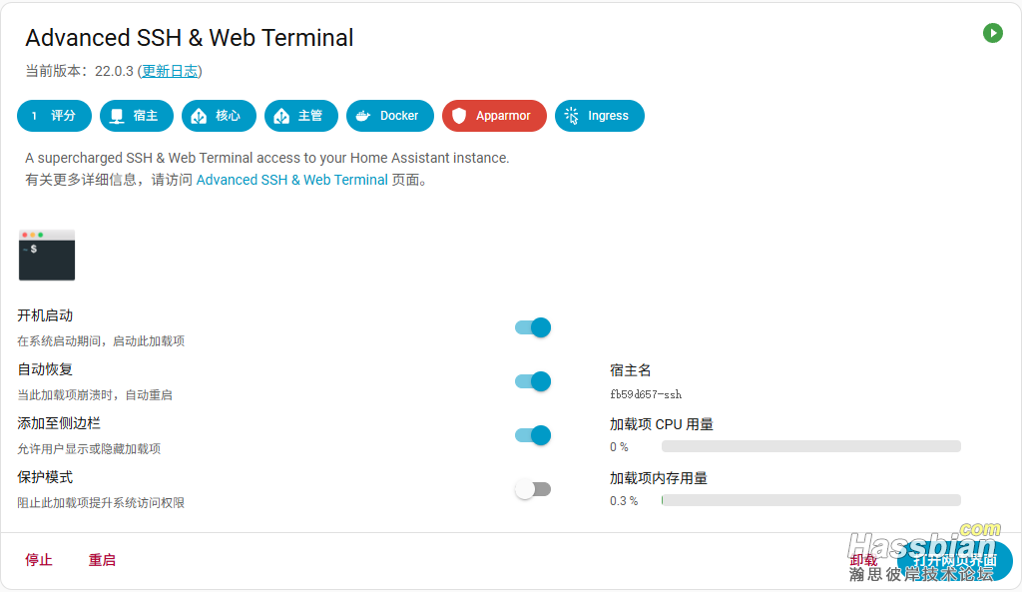Toggle 添加至侧边栏 switch off
Screen dimensions: 1022x592
(x=533, y=435)
